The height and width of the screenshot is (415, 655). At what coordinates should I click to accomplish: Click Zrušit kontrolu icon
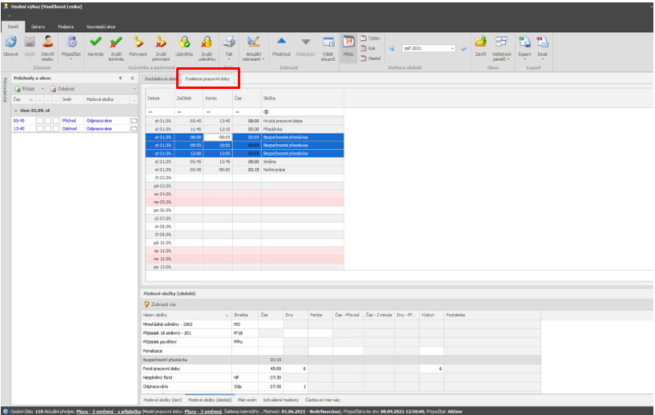(116, 42)
